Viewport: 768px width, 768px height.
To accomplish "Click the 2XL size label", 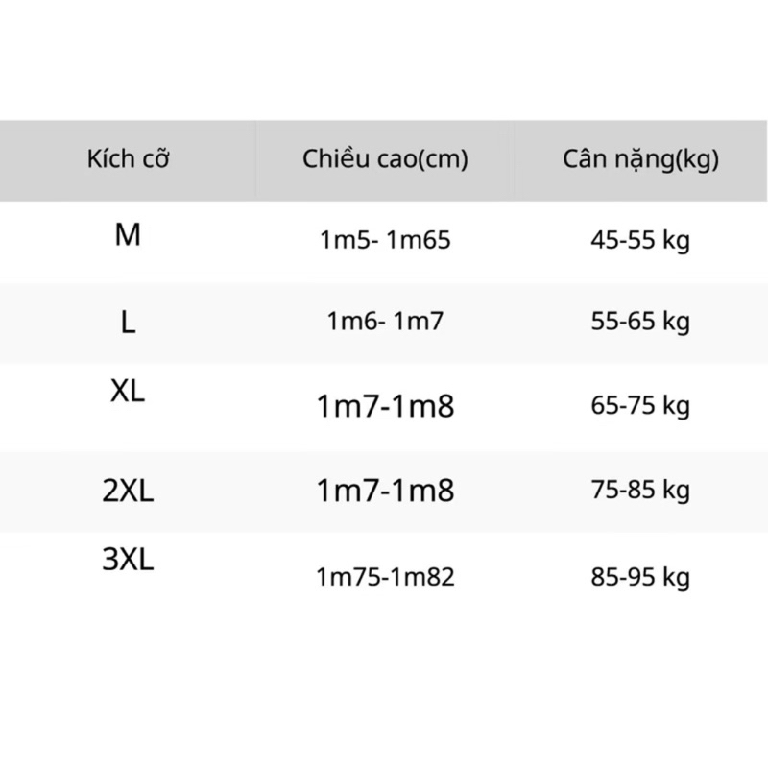I will point(128,492).
